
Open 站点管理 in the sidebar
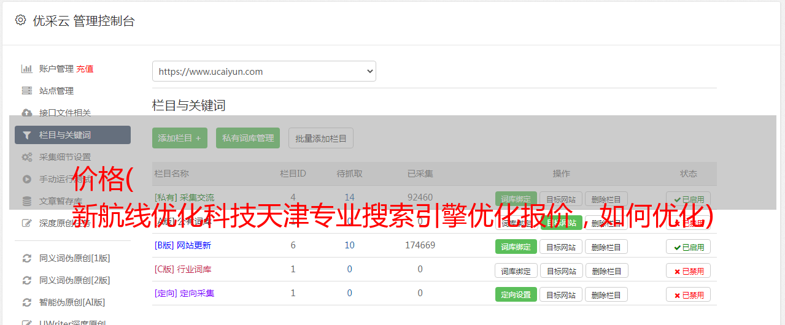pyautogui.click(x=56, y=91)
